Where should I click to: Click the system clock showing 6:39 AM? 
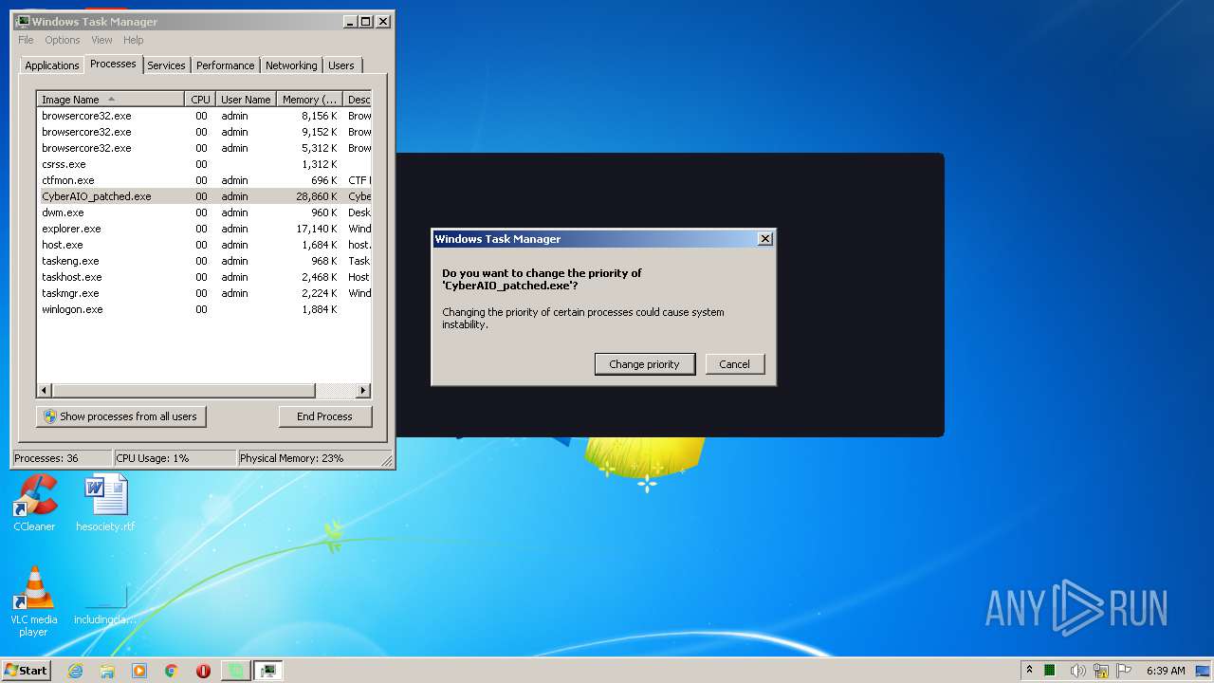(x=1166, y=671)
